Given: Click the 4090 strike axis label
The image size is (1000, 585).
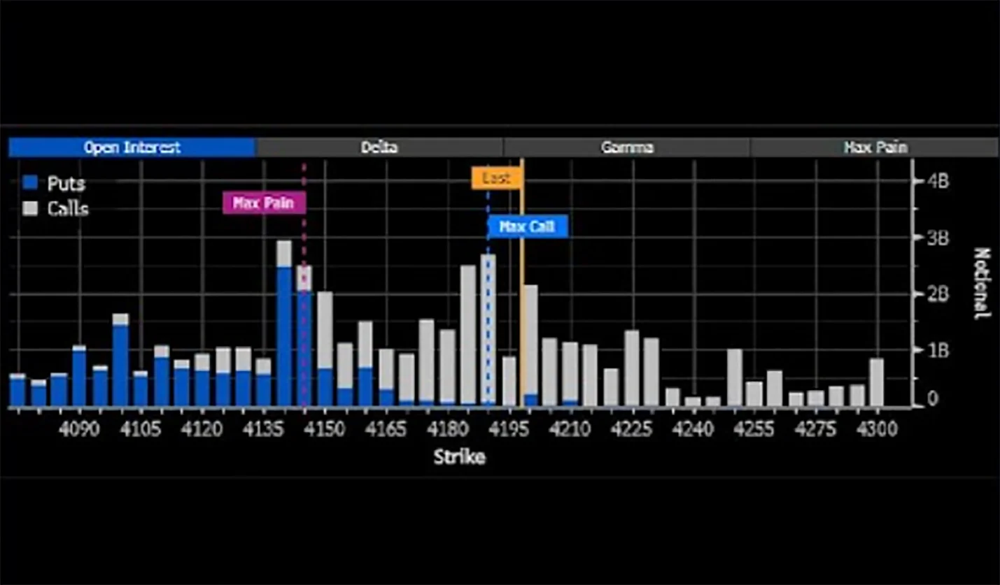Looking at the screenshot, I should click(x=79, y=428).
